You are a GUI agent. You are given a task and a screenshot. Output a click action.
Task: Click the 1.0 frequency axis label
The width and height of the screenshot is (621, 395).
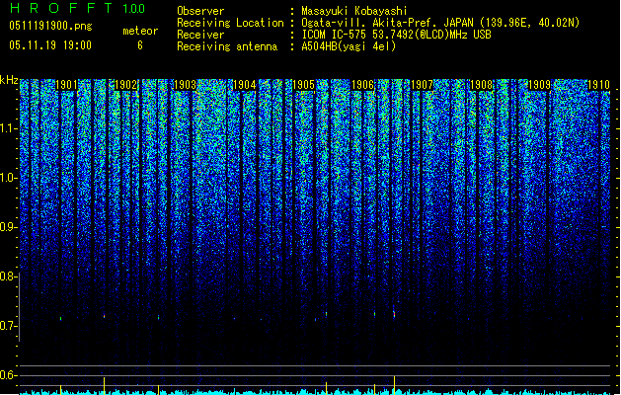9,178
